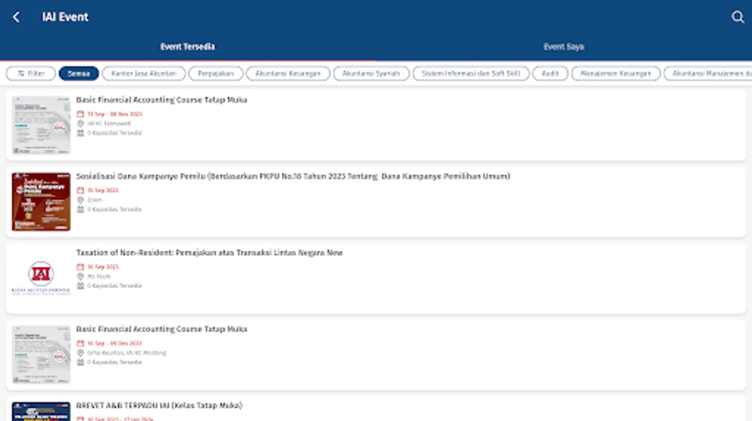This screenshot has height=421, width=752.
Task: Click the IAI KC Fatmawati location text
Action: tap(109, 123)
